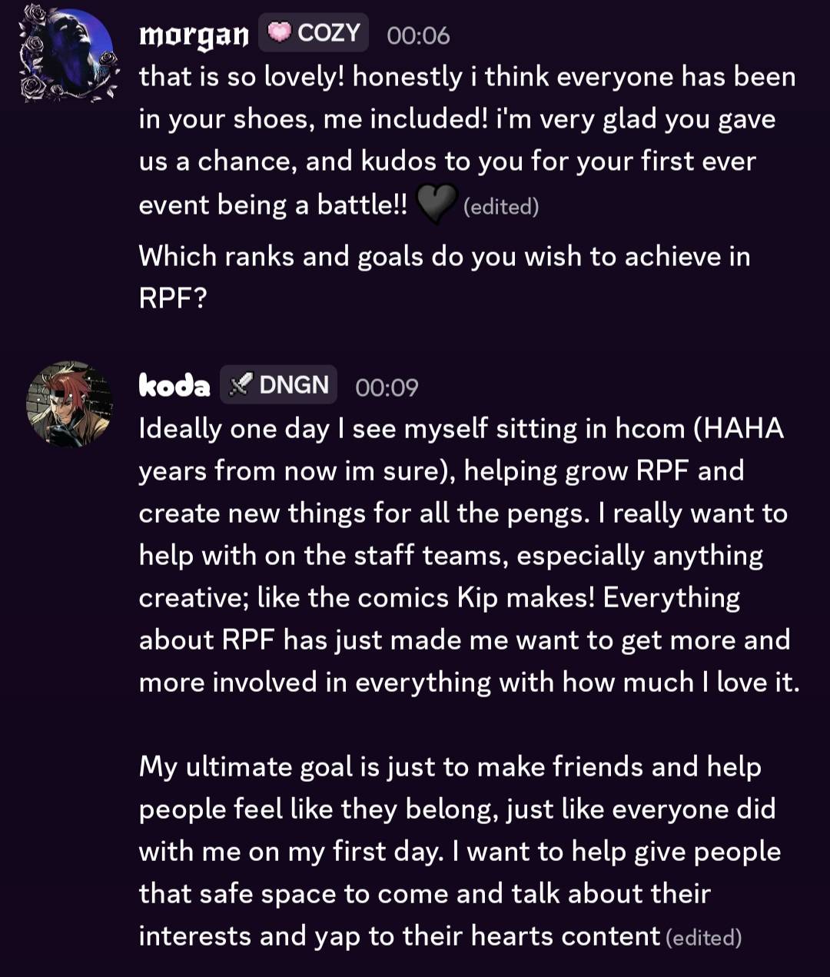Click morgan's message 'that is so lovely!'
The image size is (830, 977).
pos(467,140)
